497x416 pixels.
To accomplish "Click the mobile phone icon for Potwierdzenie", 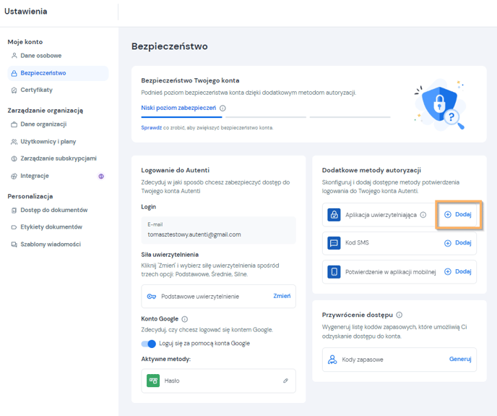I will (334, 272).
